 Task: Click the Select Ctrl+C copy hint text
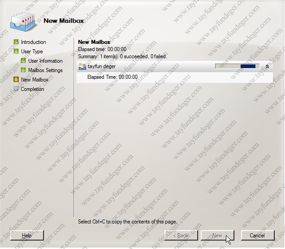pos(127,222)
